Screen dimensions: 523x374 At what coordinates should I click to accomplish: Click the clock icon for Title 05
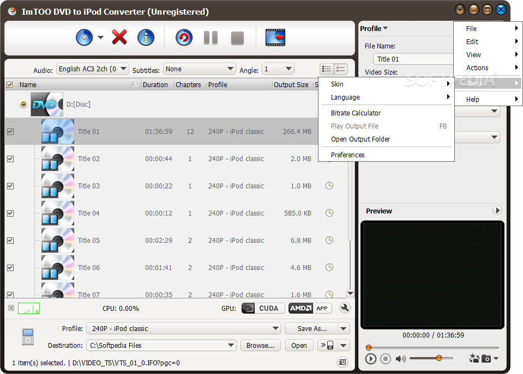click(329, 240)
